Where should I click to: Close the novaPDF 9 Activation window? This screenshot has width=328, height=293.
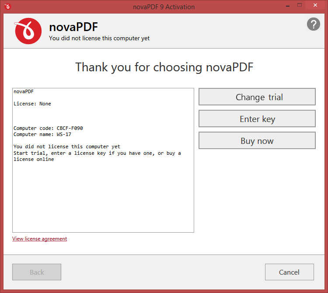pyautogui.click(x=315, y=5)
